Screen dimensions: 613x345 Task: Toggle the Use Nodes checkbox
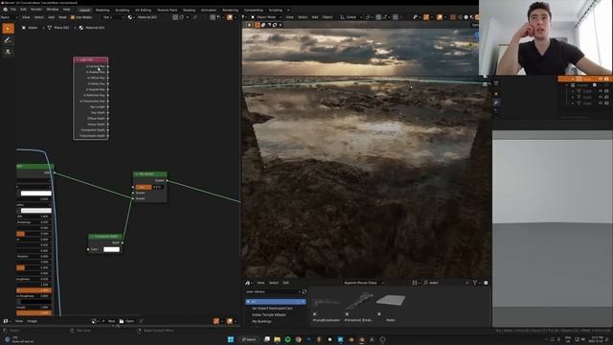[x=73, y=17]
